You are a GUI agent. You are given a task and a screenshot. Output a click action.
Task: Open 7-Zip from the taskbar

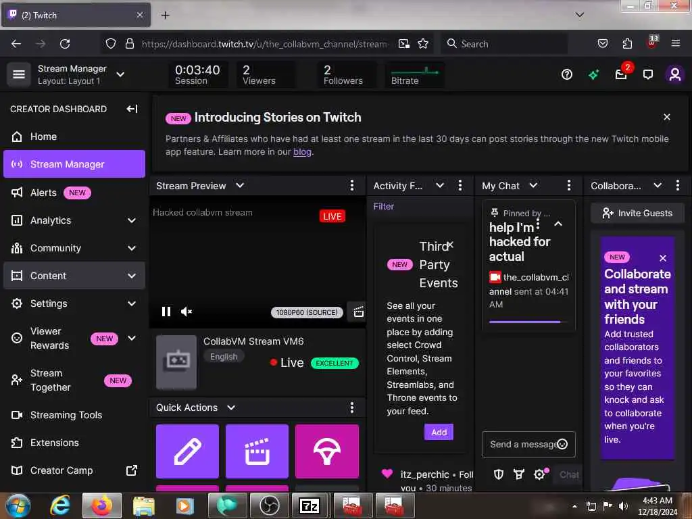click(310, 505)
